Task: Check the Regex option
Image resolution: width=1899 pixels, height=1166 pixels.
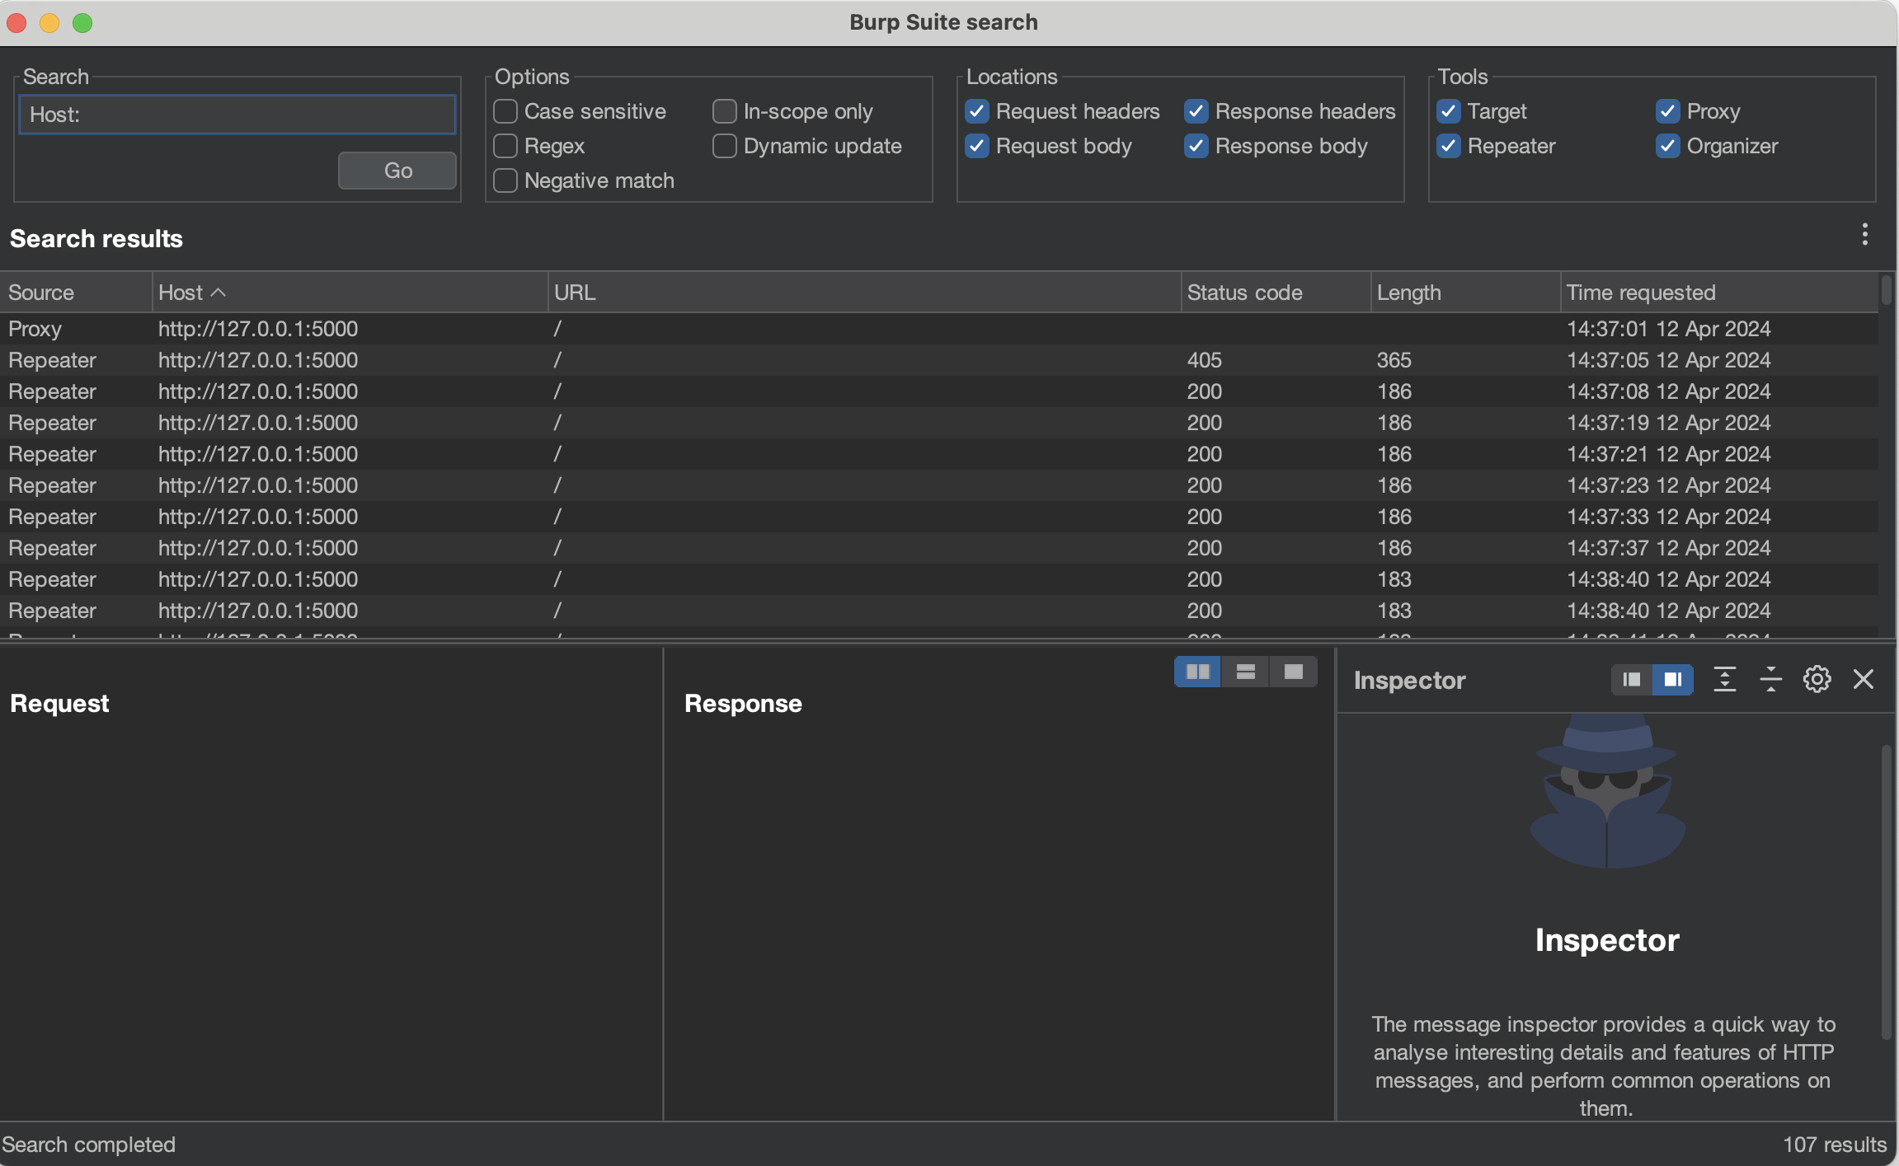Action: pyautogui.click(x=505, y=146)
